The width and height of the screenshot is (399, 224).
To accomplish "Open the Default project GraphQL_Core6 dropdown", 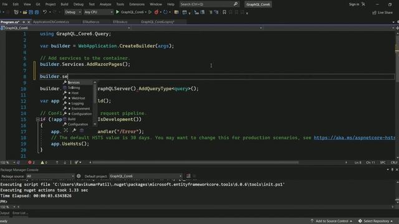I will (x=145, y=176).
